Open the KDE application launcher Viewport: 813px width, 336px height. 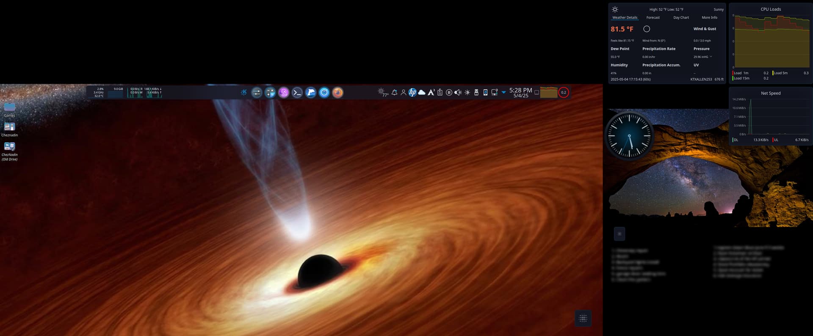(x=244, y=92)
